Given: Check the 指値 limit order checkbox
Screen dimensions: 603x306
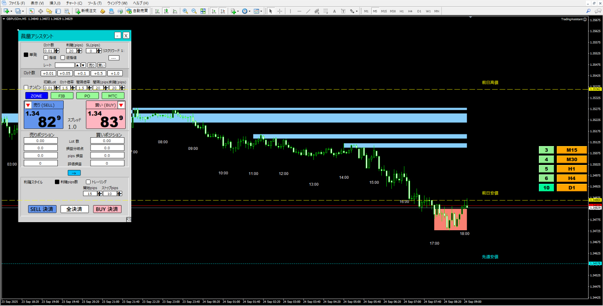Looking at the screenshot, I should tap(46, 58).
